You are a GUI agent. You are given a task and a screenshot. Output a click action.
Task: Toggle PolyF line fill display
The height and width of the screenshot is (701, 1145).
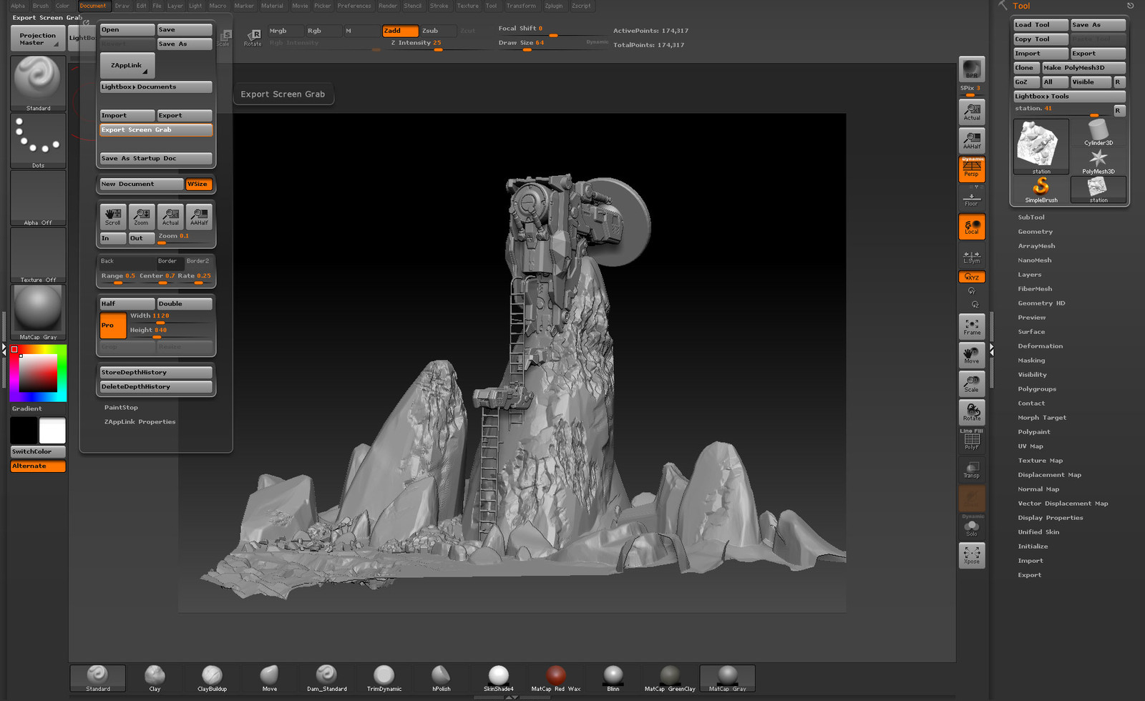click(x=972, y=440)
